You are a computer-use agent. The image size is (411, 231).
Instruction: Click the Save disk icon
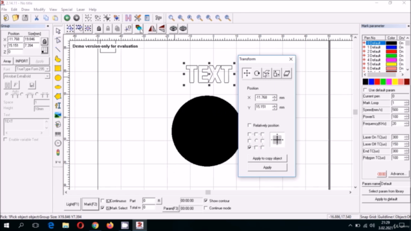pyautogui.click(x=25, y=18)
